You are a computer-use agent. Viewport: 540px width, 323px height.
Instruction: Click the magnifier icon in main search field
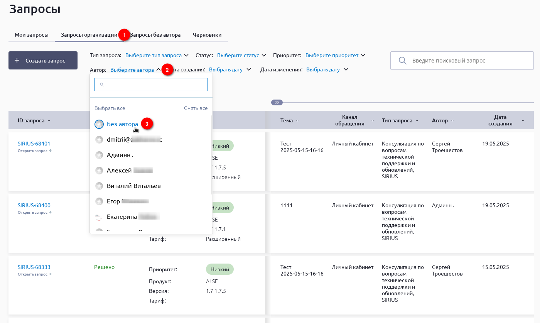[x=402, y=61]
